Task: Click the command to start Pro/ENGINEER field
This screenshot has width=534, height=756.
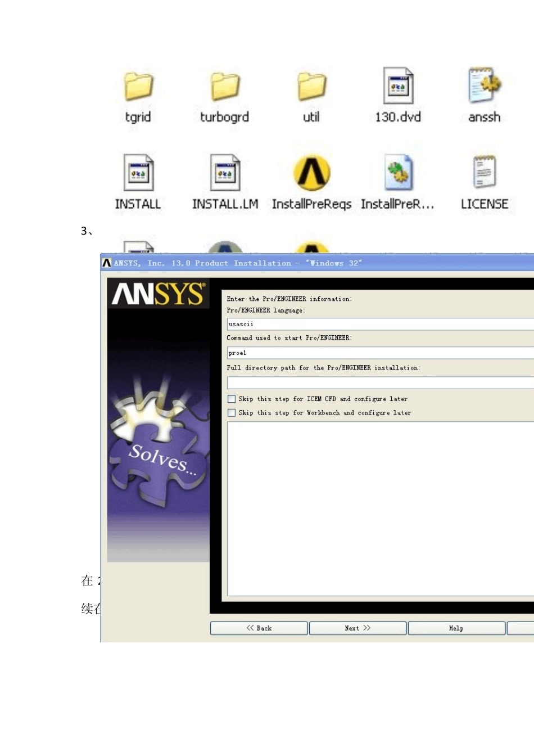Action: pyautogui.click(x=381, y=353)
